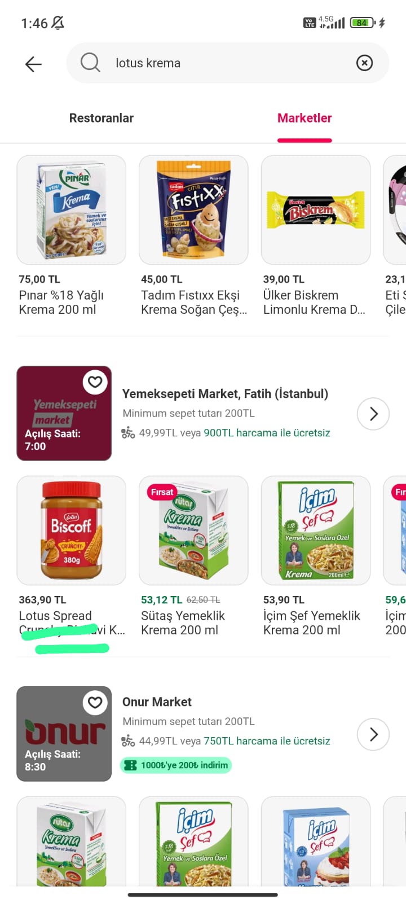Tap the Ülker Biskrem Limonlu product
The image size is (406, 903).
315,210
